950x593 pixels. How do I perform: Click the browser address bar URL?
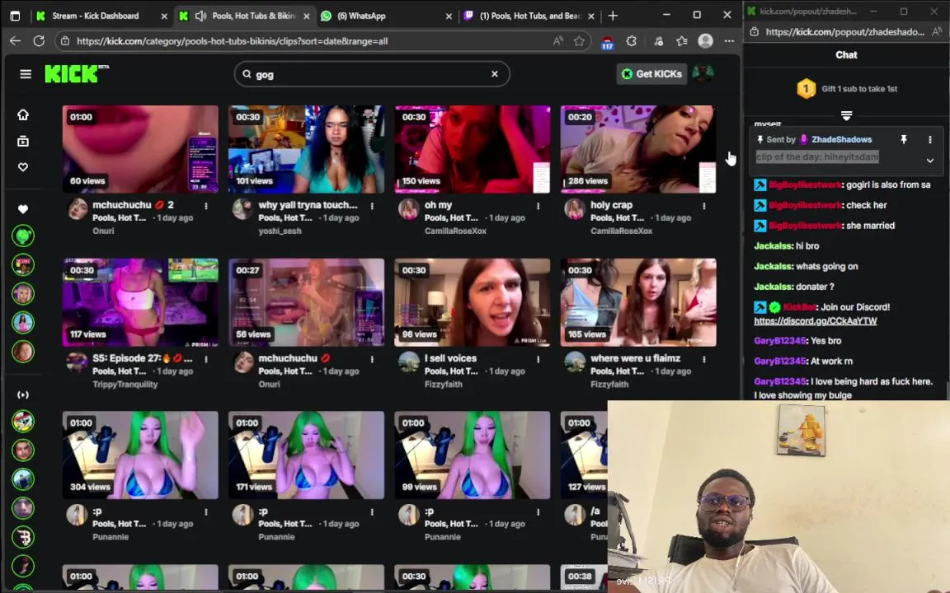232,41
